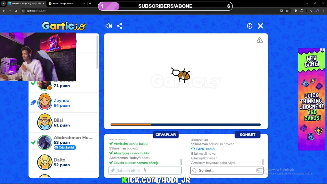
Task: Click chat message 'Bilal keseli ne ya'
Action: [203, 154]
